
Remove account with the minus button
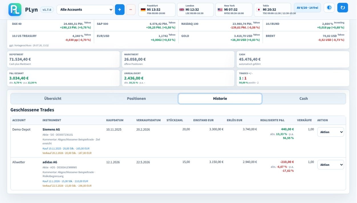(131, 9)
